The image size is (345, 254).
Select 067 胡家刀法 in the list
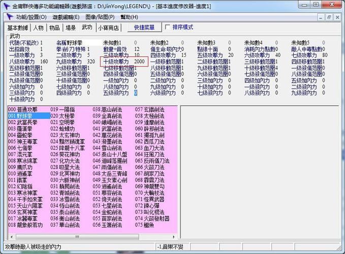149,174
